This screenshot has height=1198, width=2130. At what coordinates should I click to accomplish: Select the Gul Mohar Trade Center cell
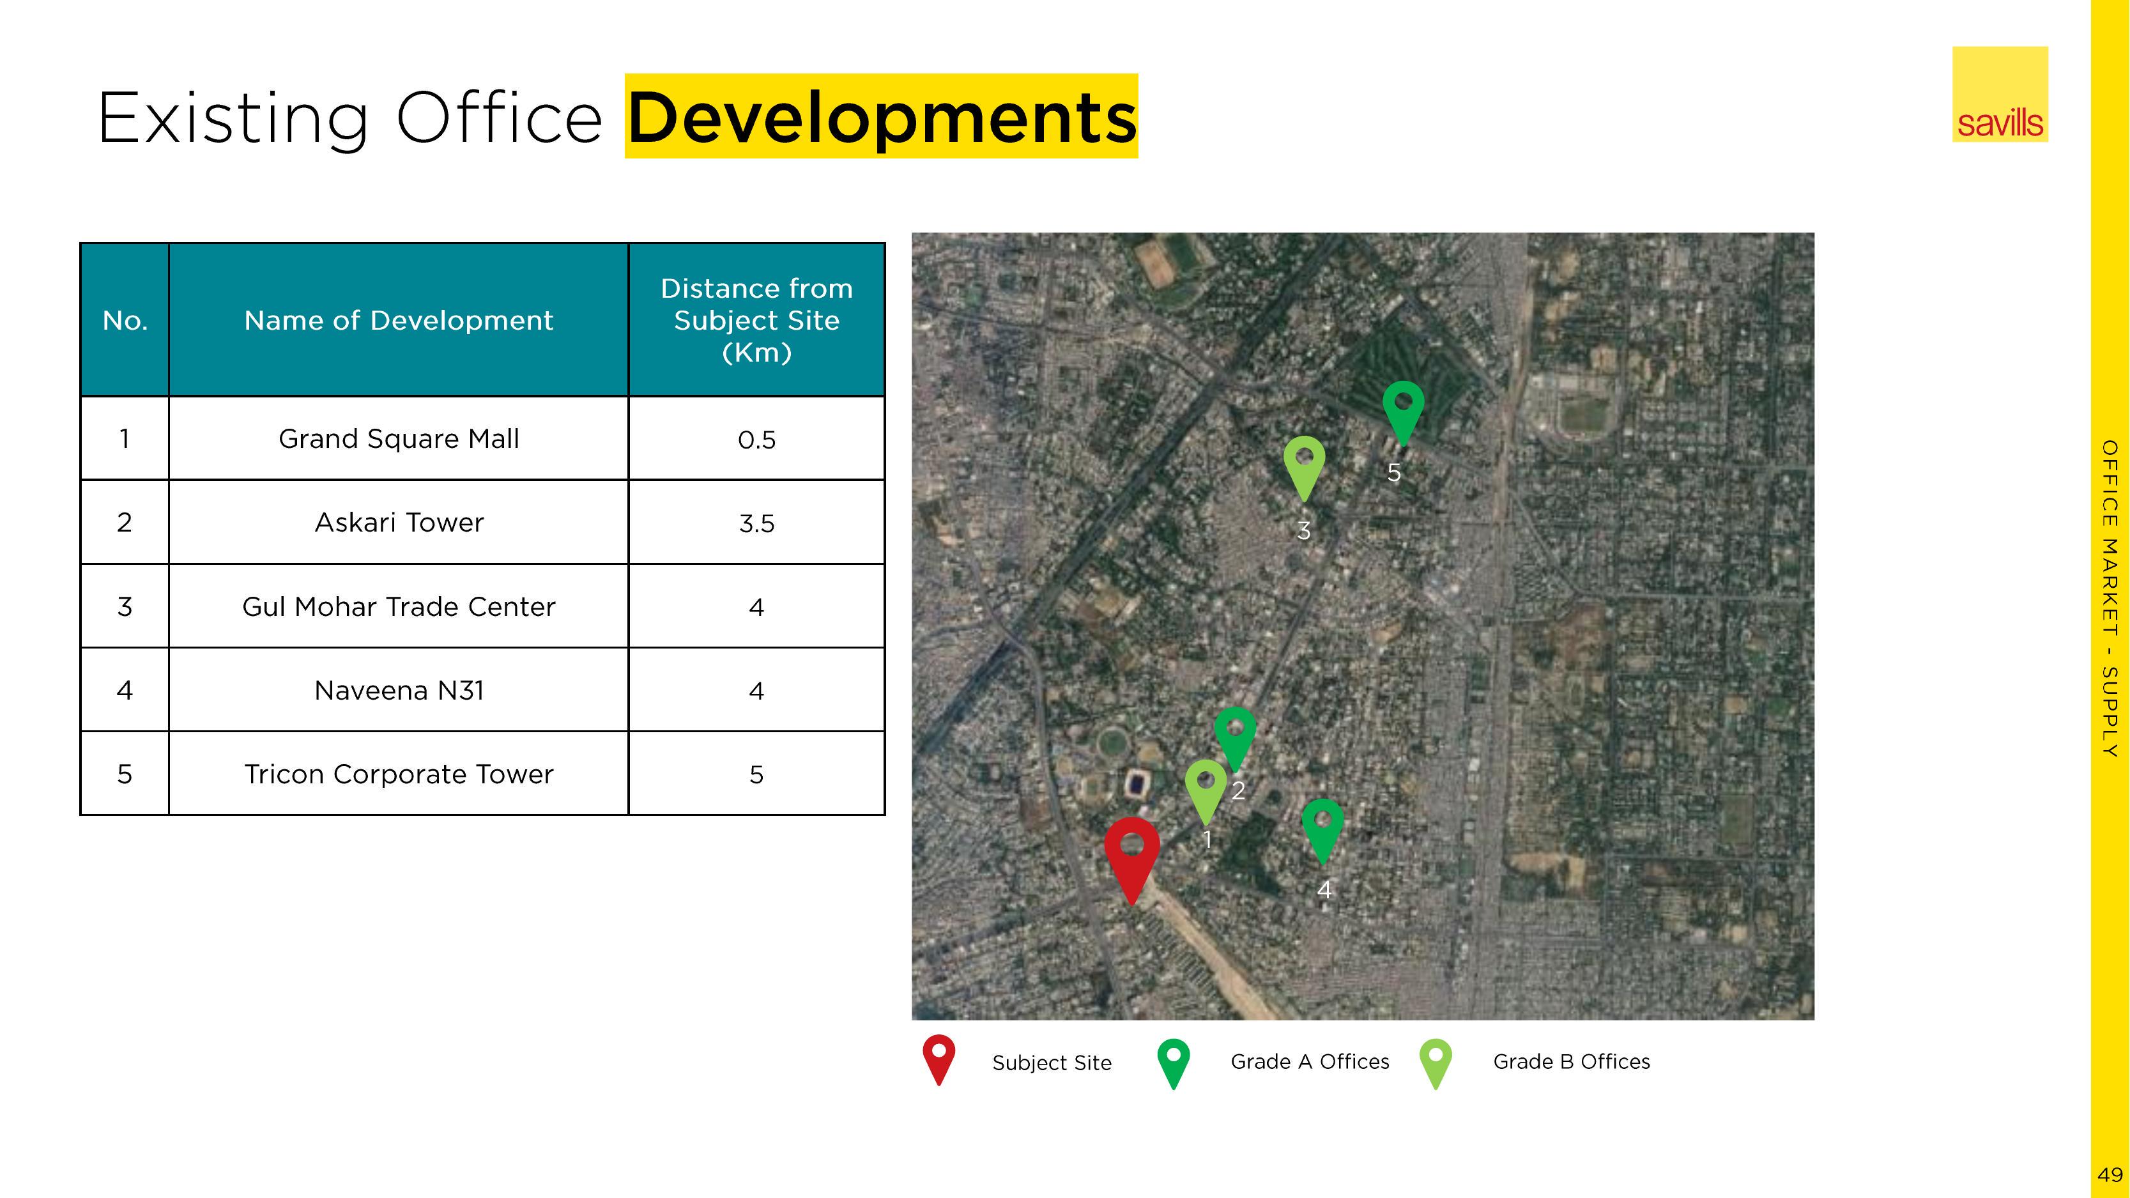399,607
